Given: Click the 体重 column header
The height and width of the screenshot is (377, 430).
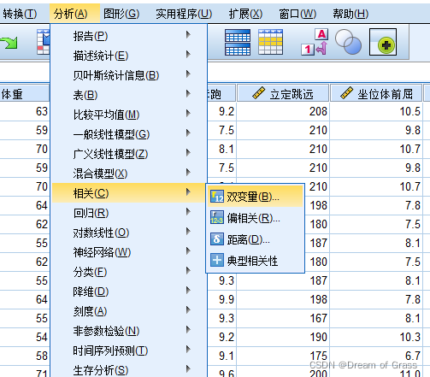Looking at the screenshot, I should [x=25, y=93].
